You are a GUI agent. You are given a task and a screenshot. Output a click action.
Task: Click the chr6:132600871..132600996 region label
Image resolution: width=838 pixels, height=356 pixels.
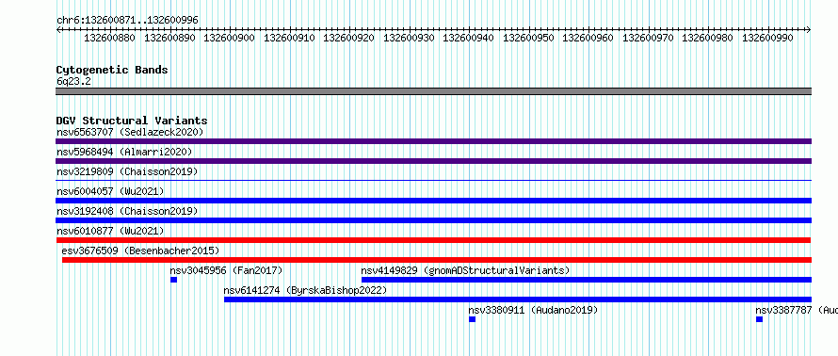127,21
